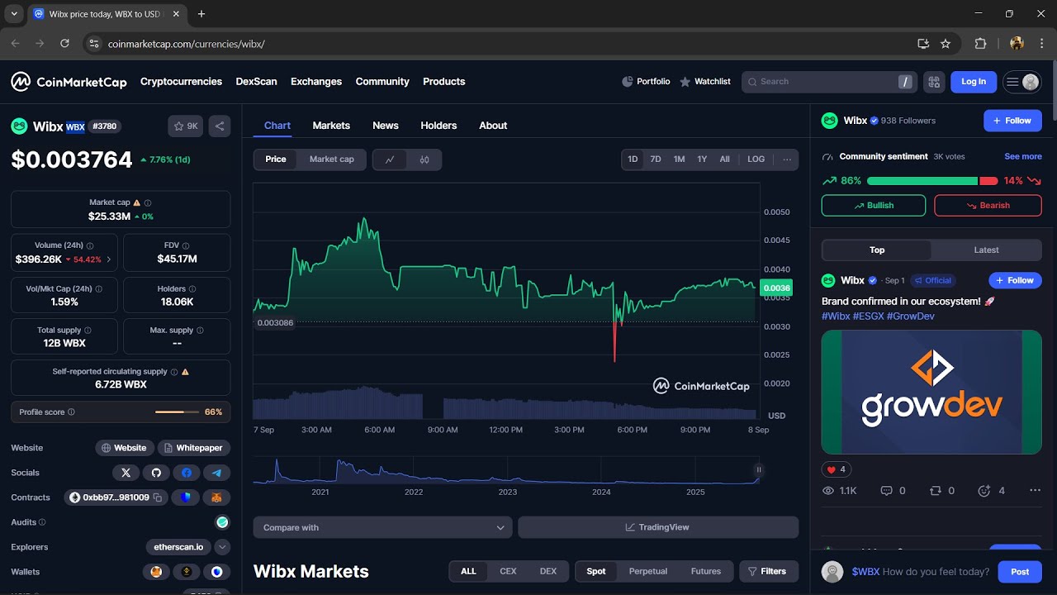Open the GitHub social link

[x=156, y=473]
